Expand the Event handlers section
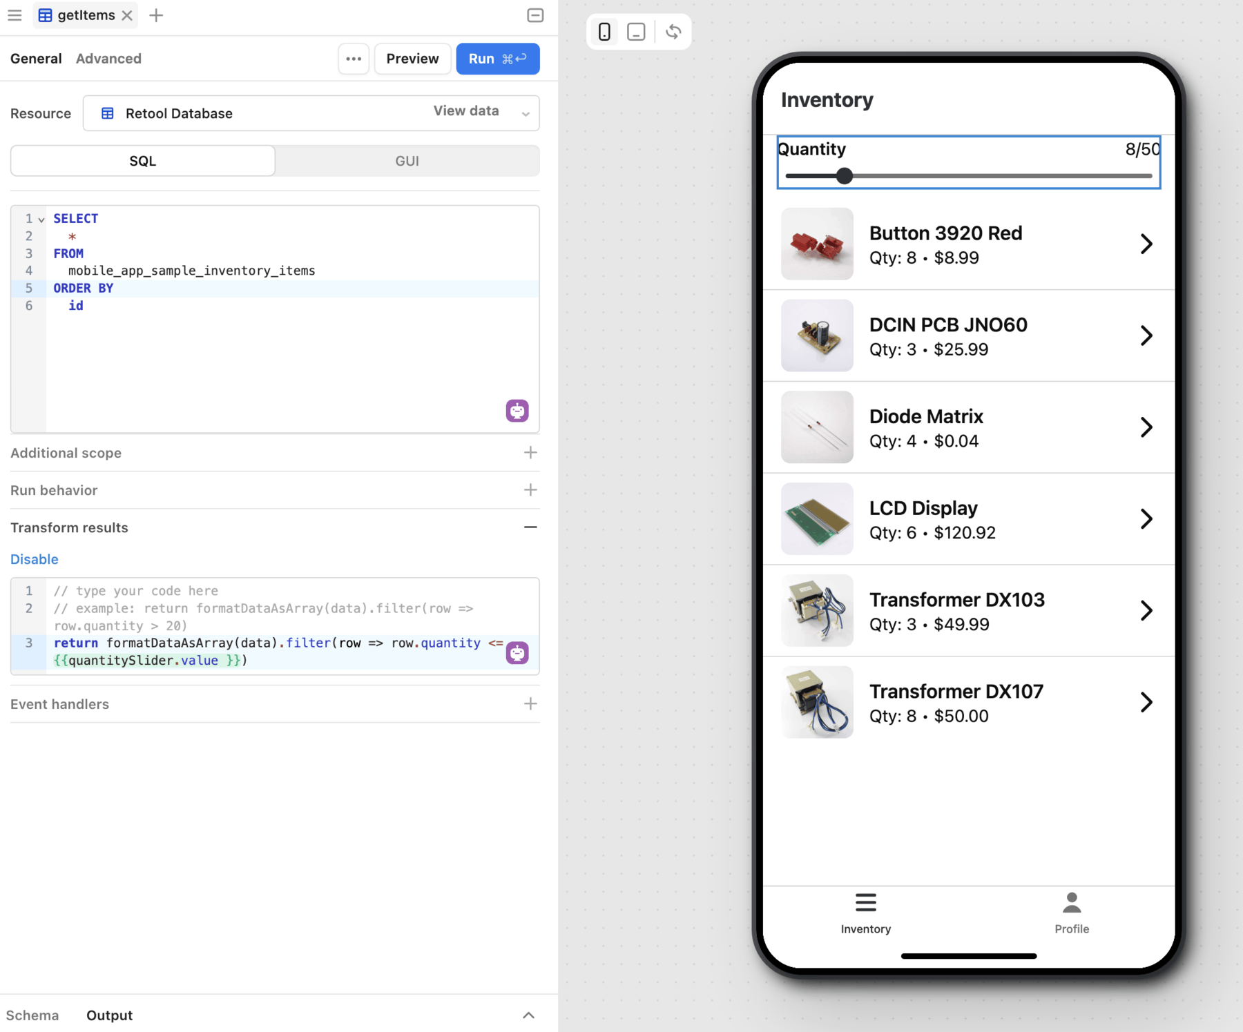1243x1032 pixels. tap(530, 704)
